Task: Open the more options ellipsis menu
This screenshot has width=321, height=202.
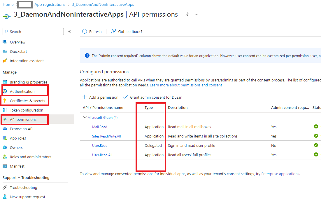Action: pyautogui.click(x=196, y=14)
